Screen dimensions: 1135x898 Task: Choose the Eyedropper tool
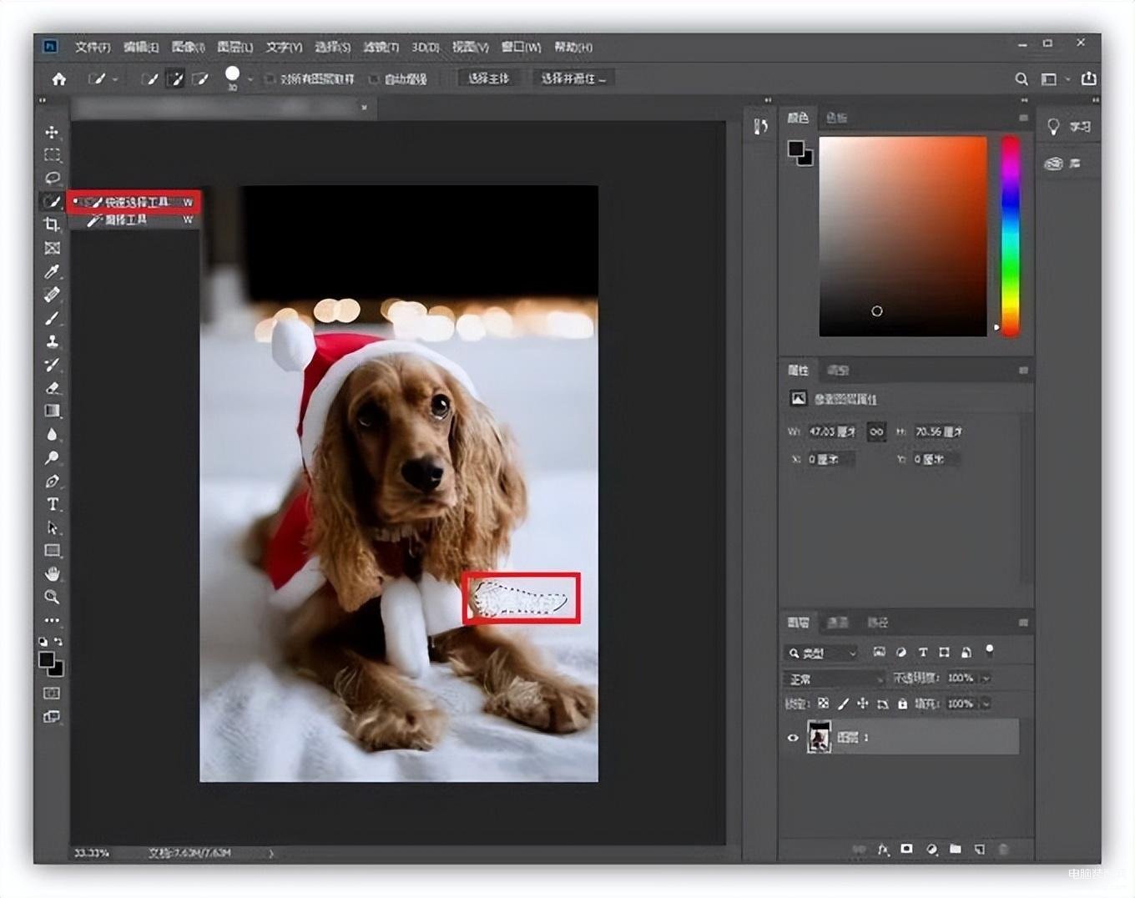pyautogui.click(x=52, y=271)
